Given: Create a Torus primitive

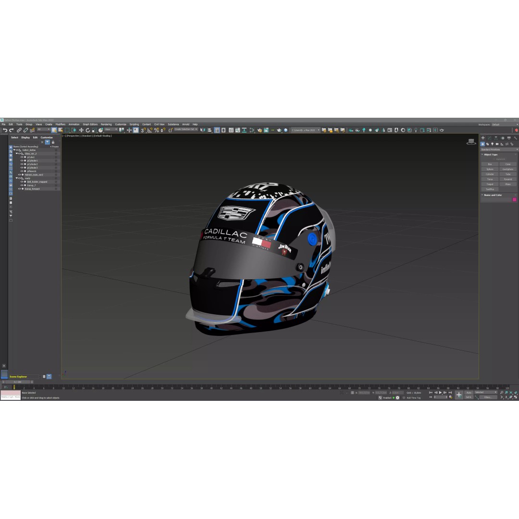Looking at the screenshot, I should click(x=490, y=179).
